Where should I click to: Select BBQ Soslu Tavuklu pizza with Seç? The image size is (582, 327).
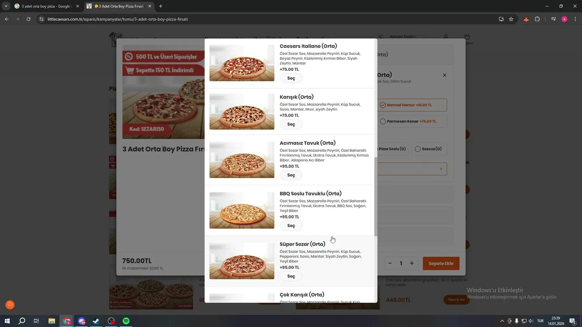click(x=291, y=226)
